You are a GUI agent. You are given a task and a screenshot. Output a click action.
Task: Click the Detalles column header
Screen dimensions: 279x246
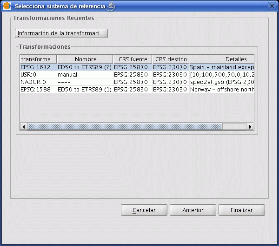tap(222, 59)
